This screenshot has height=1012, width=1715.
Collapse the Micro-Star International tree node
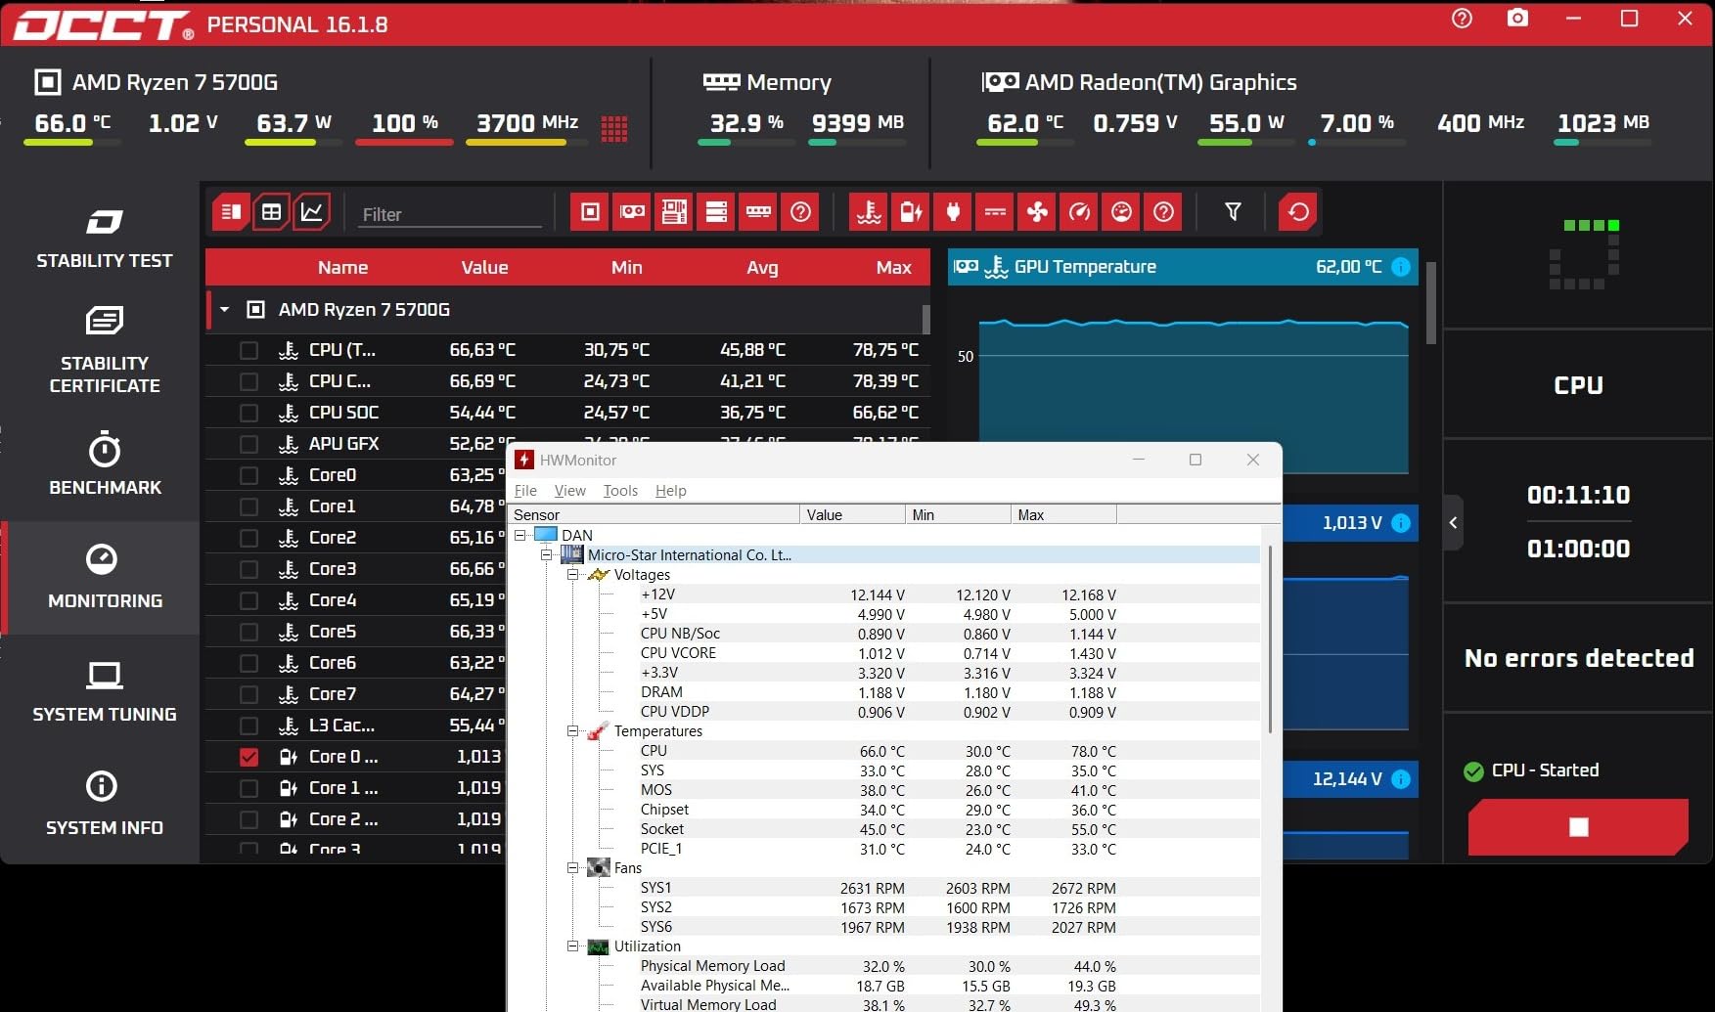pyautogui.click(x=547, y=554)
